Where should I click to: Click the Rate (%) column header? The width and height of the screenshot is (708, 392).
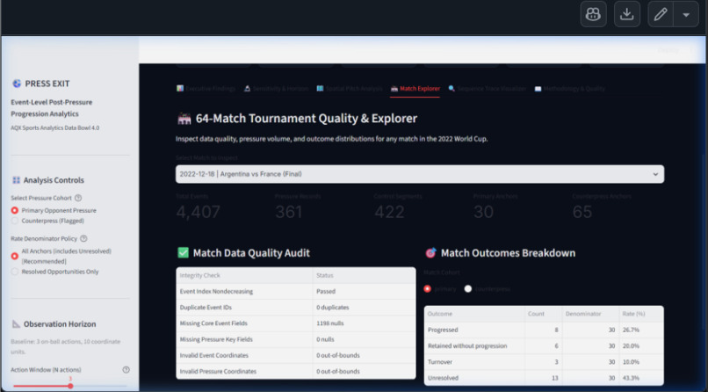641,314
